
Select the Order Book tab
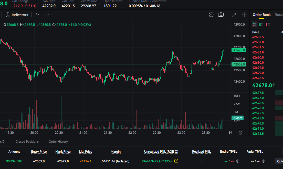click(261, 15)
